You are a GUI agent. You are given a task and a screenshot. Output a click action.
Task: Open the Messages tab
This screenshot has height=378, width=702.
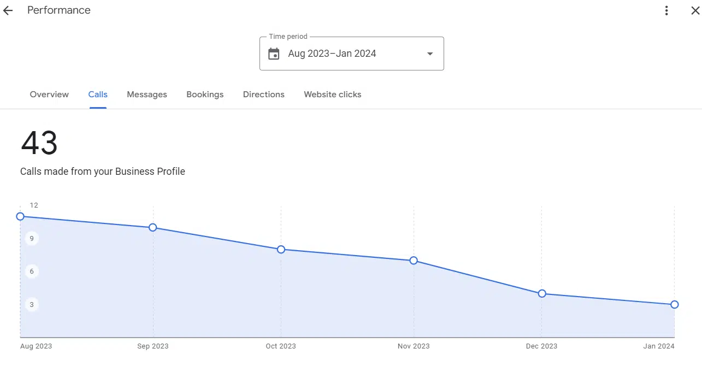click(147, 94)
